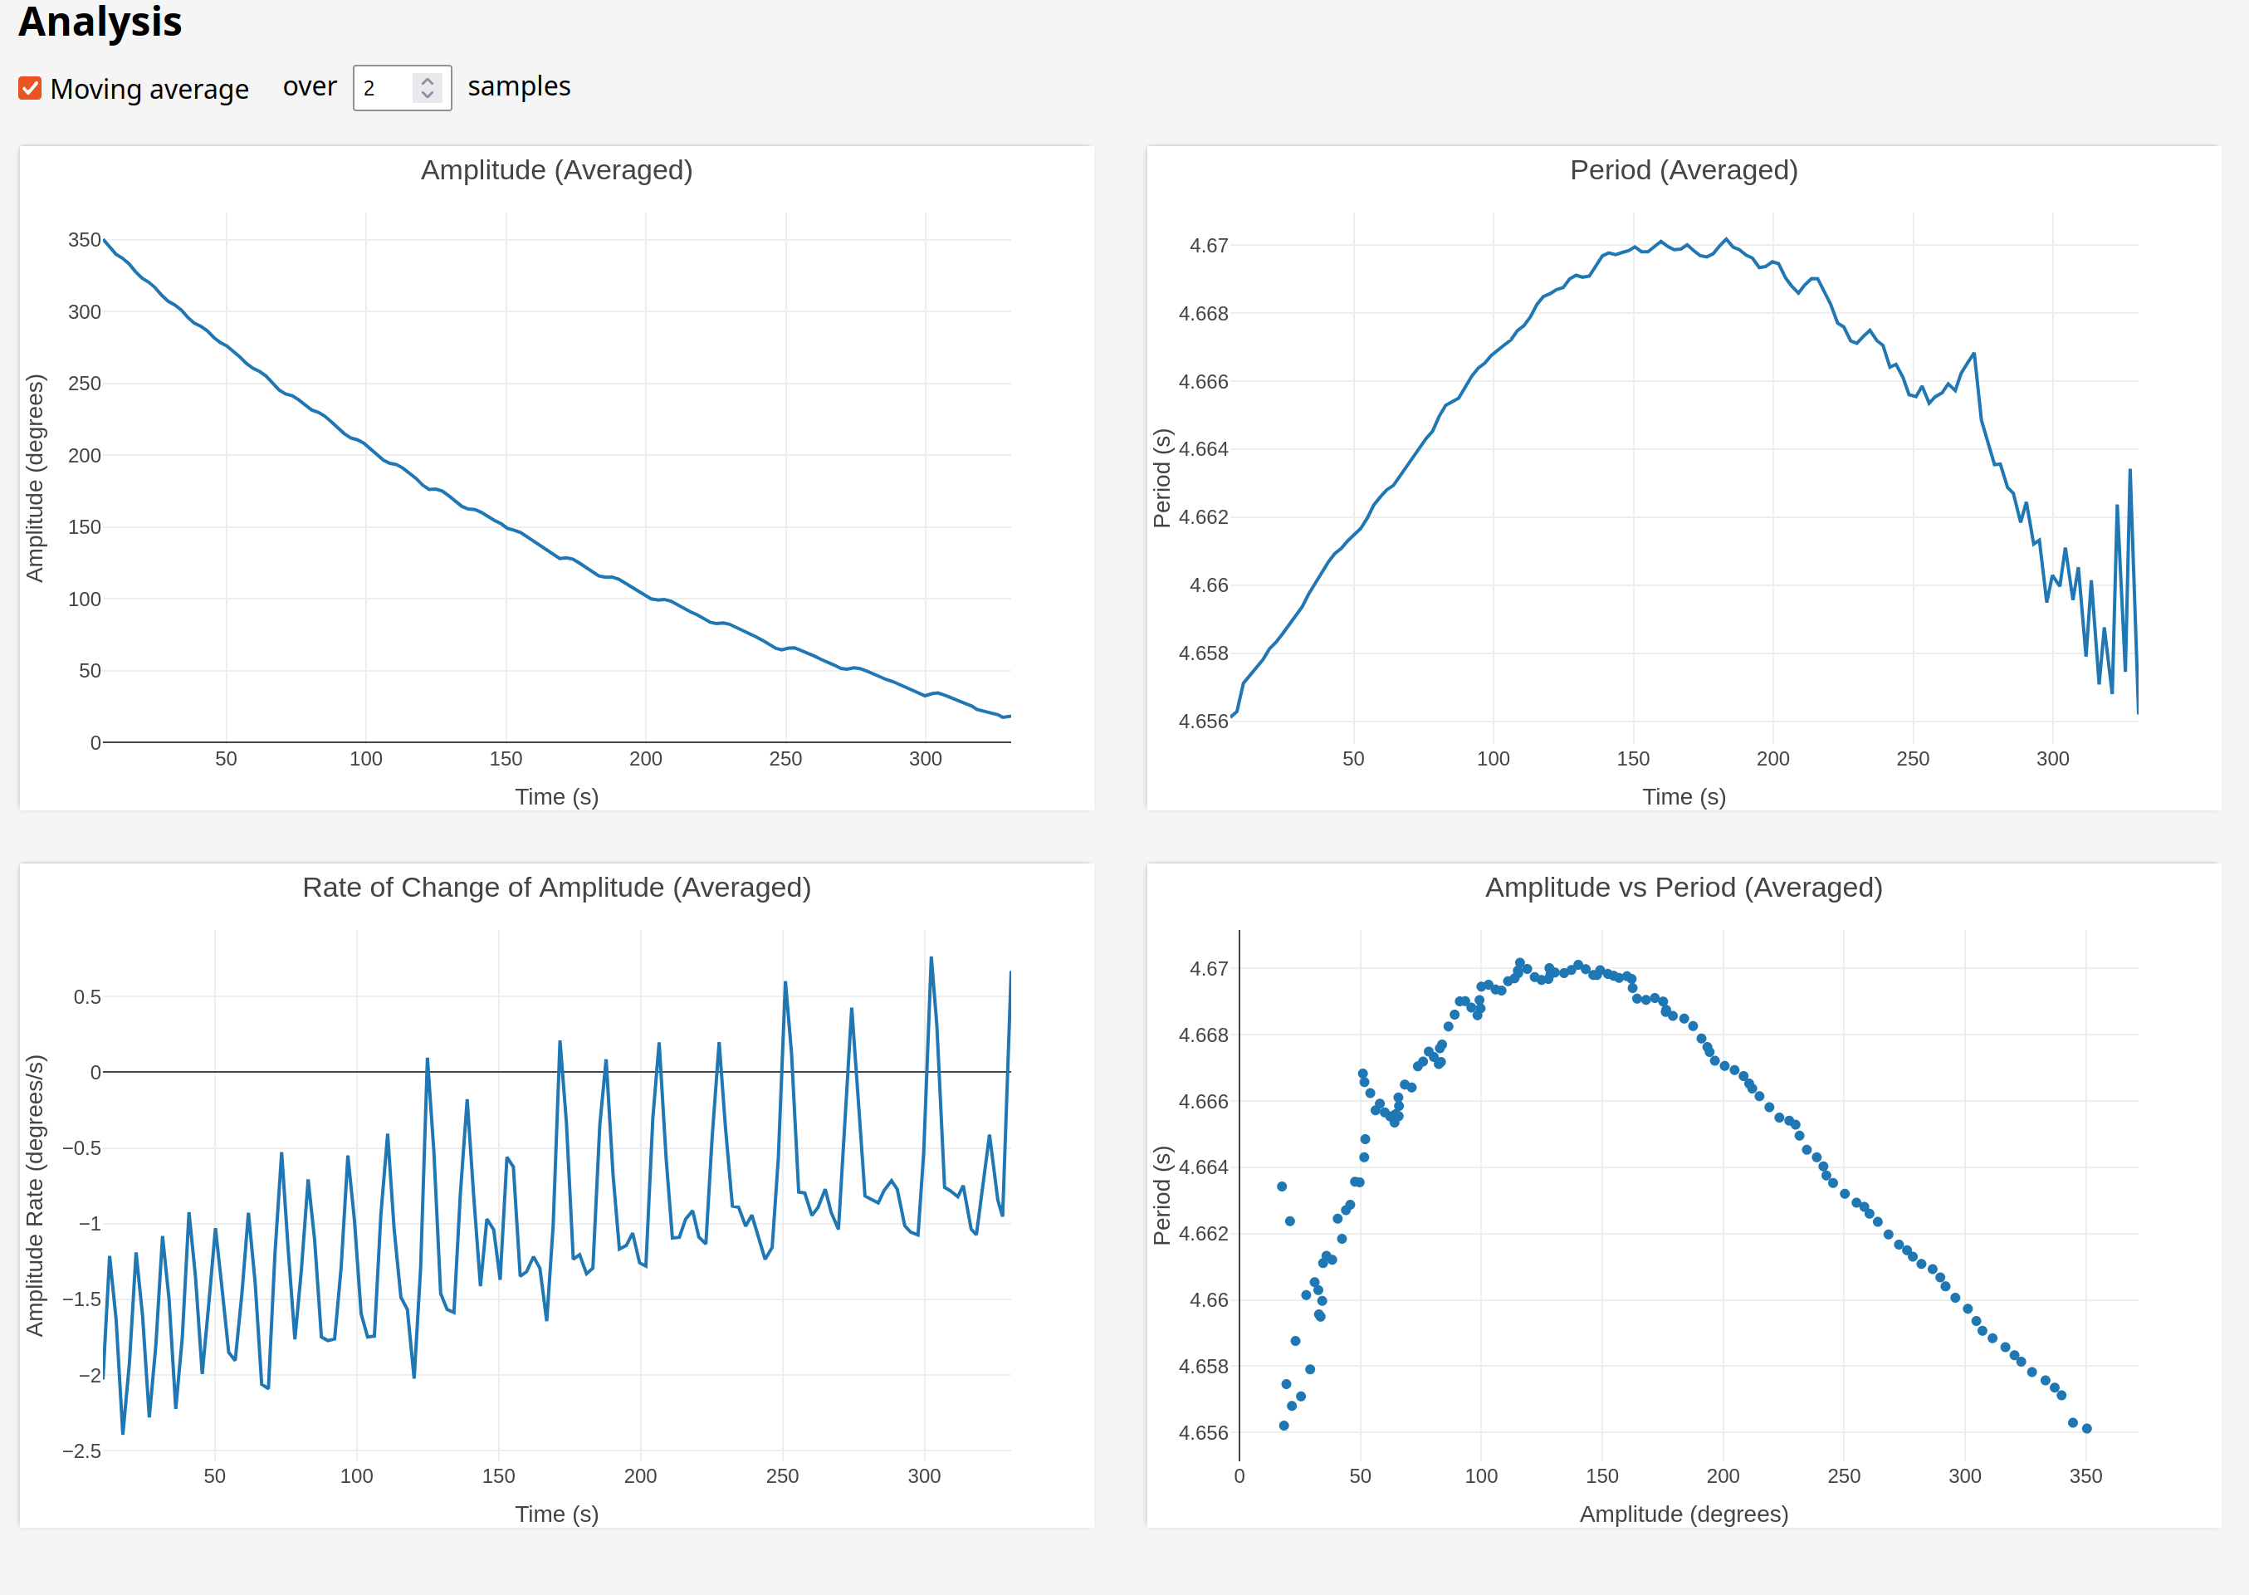Click the rightmost scatter point near 350 degrees
Screen dimensions: 2249x1595
click(2087, 1429)
